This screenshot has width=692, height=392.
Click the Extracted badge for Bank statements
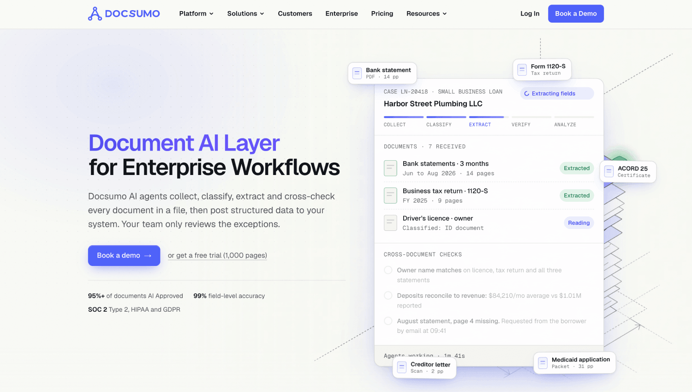pyautogui.click(x=577, y=168)
